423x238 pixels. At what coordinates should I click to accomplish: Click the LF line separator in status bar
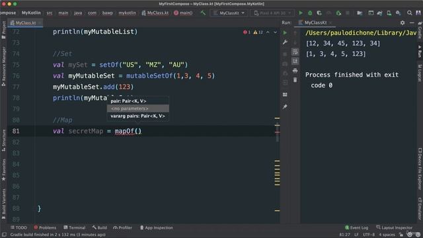(356, 235)
